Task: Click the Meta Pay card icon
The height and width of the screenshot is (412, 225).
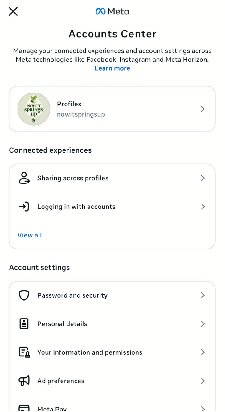Action: [24, 408]
